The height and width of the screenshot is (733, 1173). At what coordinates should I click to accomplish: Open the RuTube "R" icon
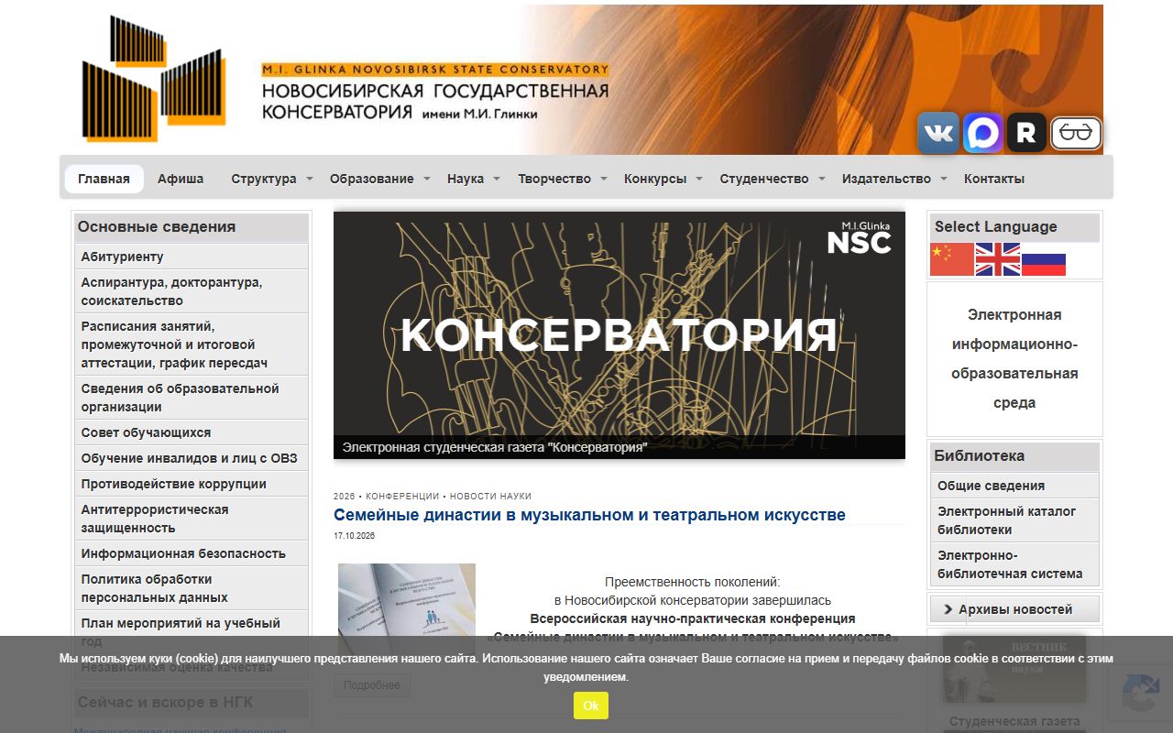point(1026,133)
